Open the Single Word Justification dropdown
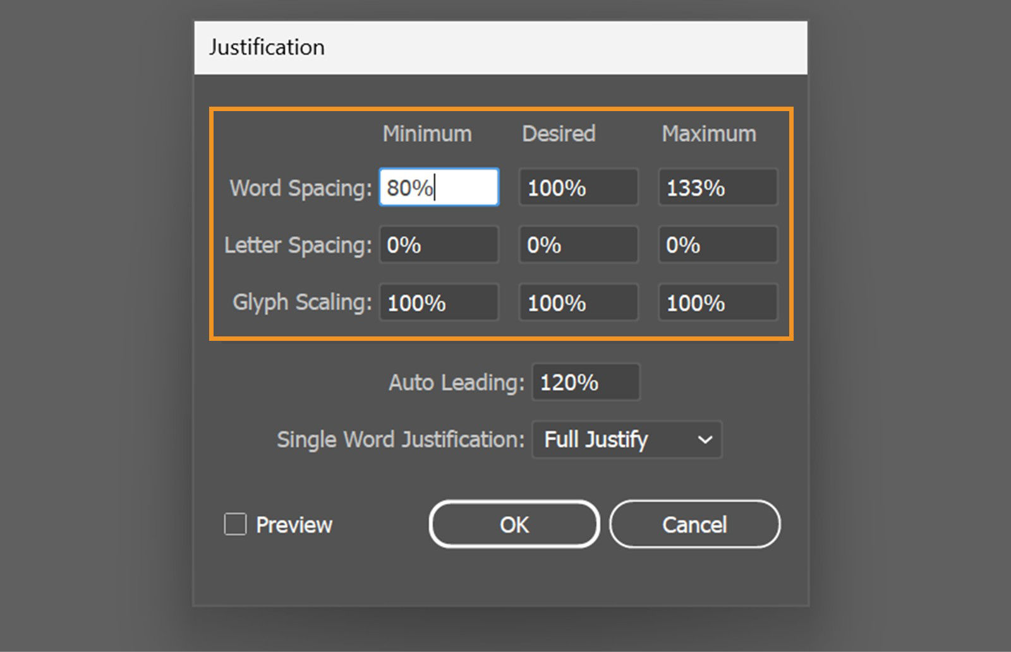Screen dimensions: 1011x652 tap(626, 439)
